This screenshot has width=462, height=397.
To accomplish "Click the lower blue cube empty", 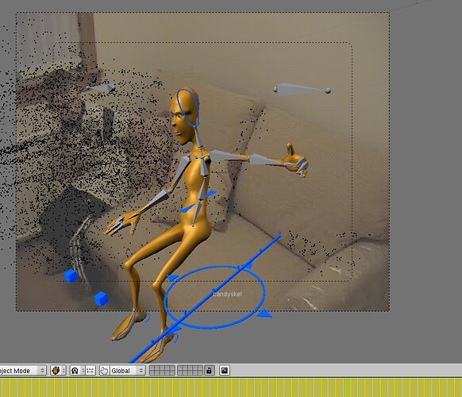I will [101, 299].
